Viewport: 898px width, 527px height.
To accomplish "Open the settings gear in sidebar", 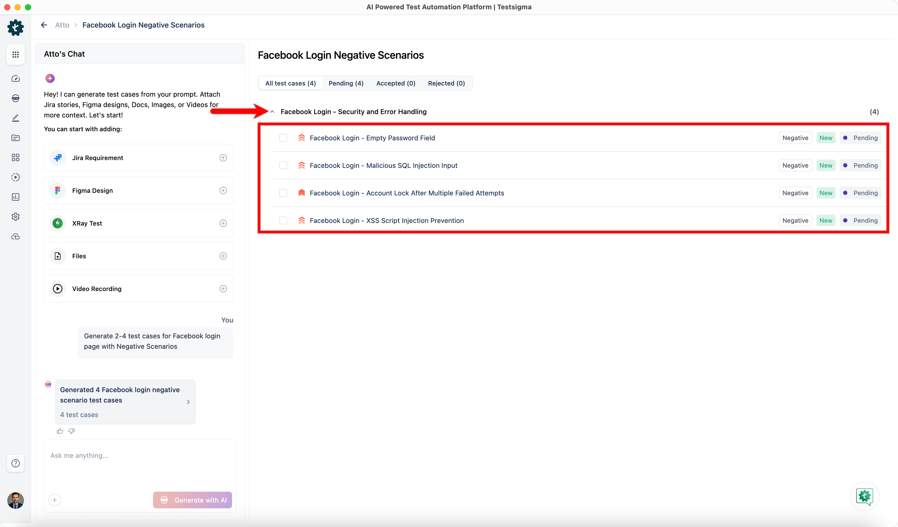I will (x=15, y=217).
